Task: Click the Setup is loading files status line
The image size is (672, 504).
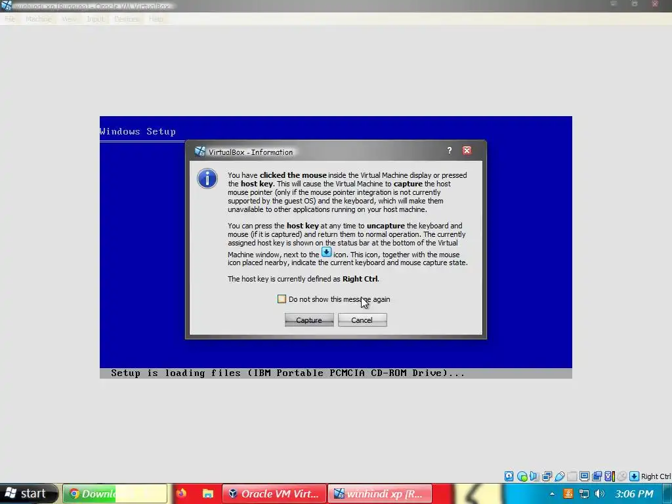Action: [287, 373]
